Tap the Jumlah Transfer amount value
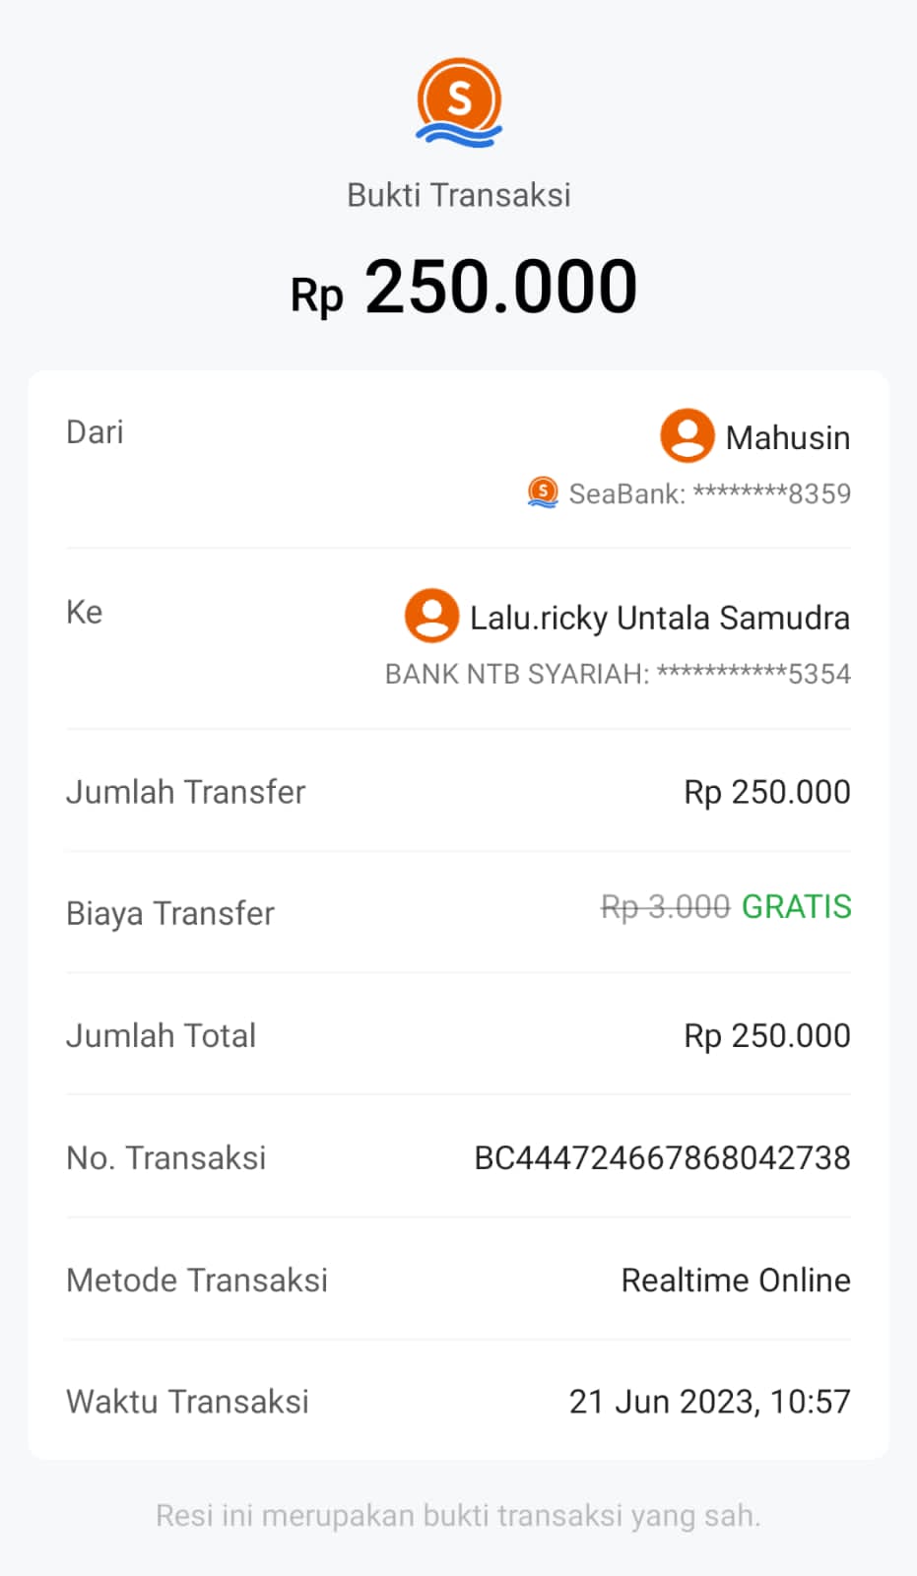 (x=766, y=792)
